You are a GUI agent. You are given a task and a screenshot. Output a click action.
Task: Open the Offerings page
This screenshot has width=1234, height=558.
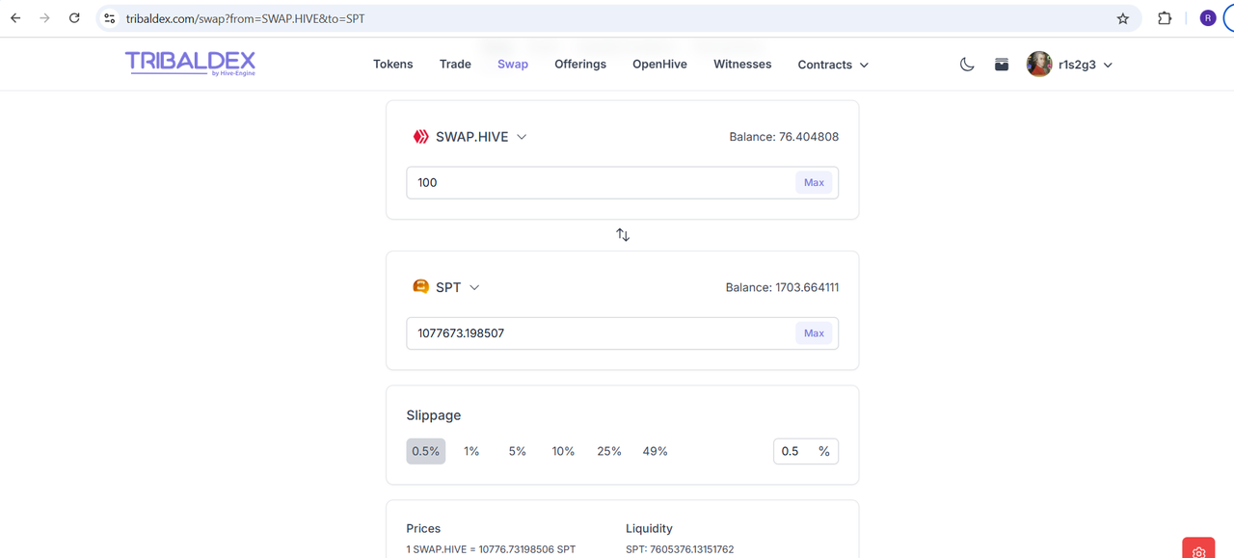580,65
